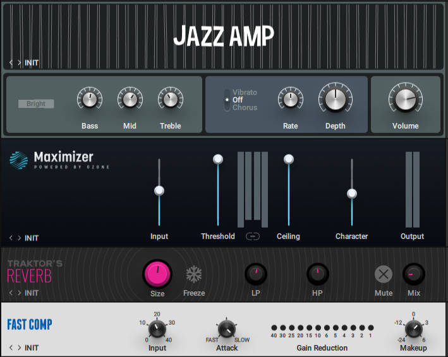Go to previous Maximizer preset

(x=11, y=238)
